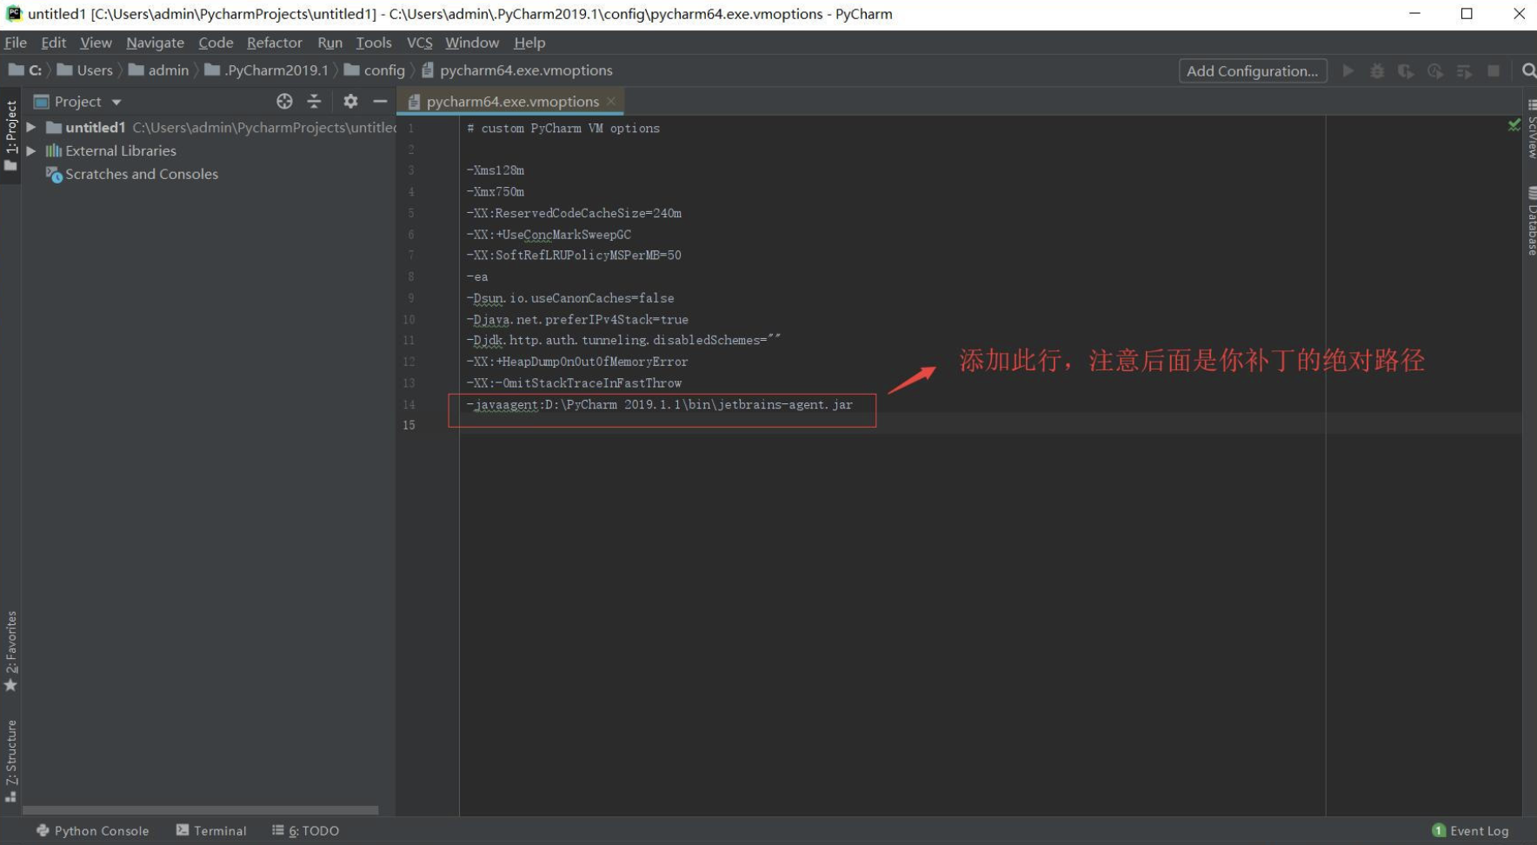Toggle the 1: Project tool window
The width and height of the screenshot is (1537, 845).
coord(10,136)
